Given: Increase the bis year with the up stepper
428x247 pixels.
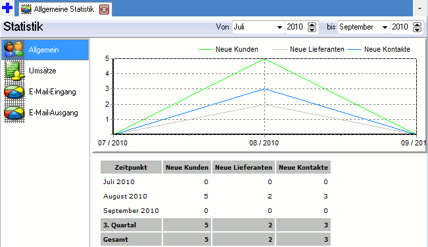Looking at the screenshot, I should pos(417,24).
